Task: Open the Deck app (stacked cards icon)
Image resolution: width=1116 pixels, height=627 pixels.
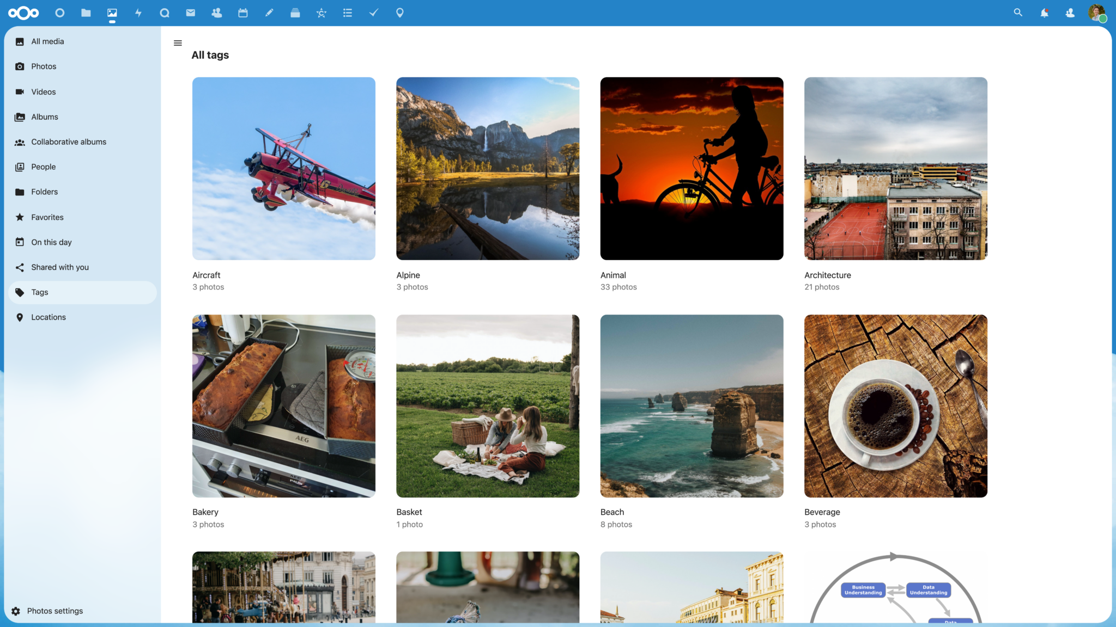Action: point(295,13)
